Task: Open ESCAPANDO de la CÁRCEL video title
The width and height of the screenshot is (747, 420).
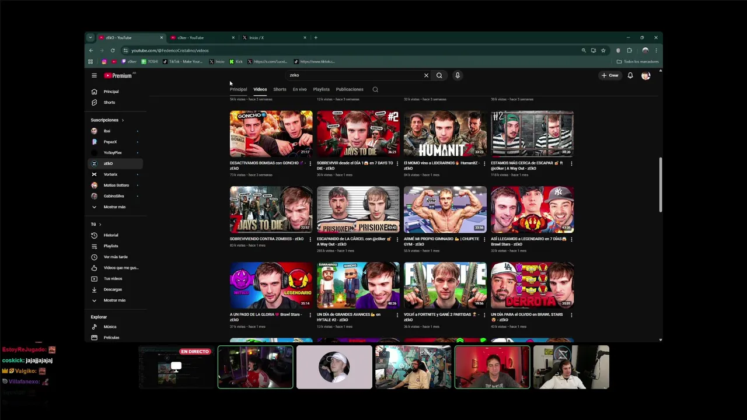Action: [x=354, y=242]
